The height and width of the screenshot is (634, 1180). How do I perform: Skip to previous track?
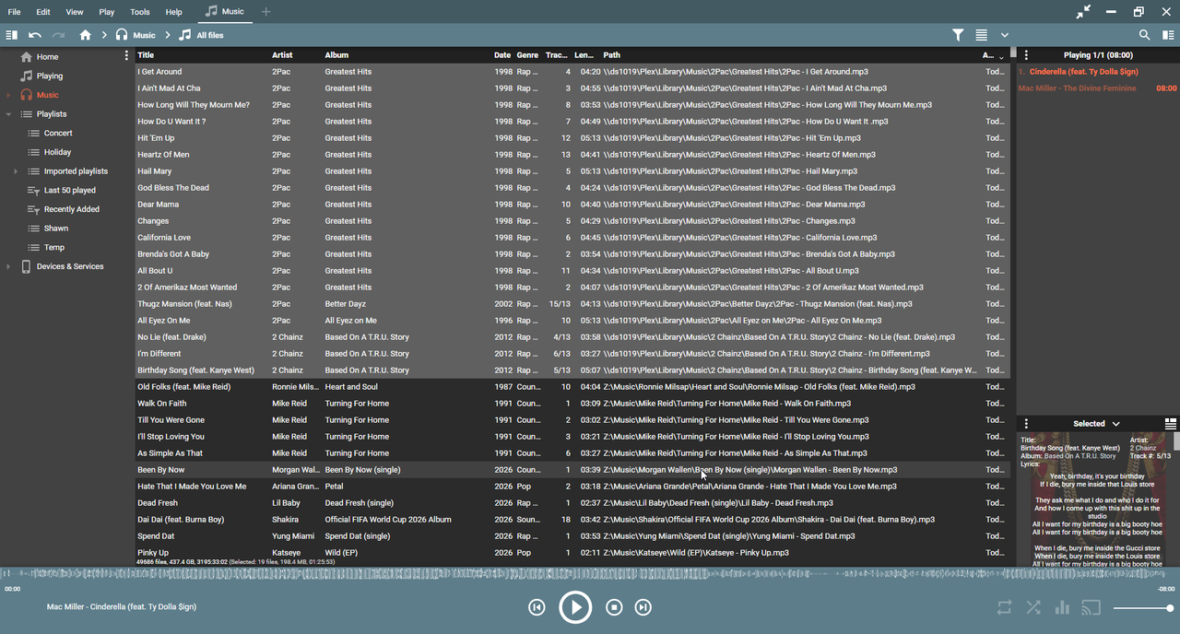[537, 607]
